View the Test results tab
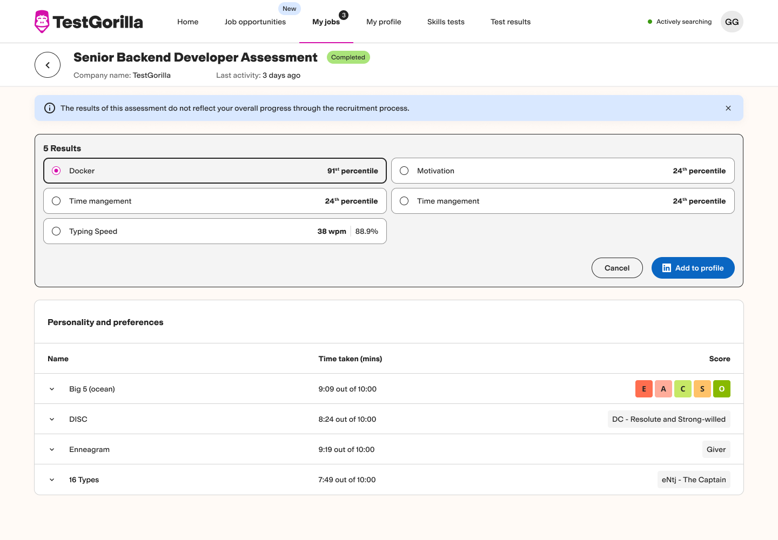This screenshot has width=778, height=540. tap(511, 22)
